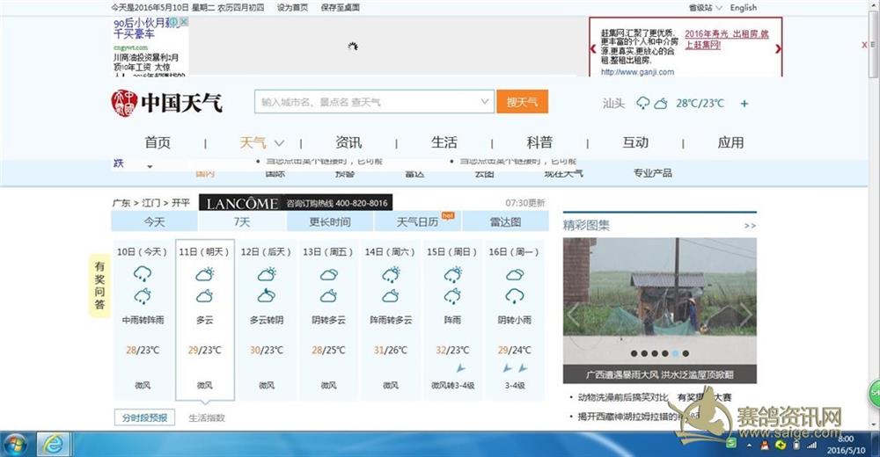Click the plus icon to add a city

pyautogui.click(x=744, y=104)
